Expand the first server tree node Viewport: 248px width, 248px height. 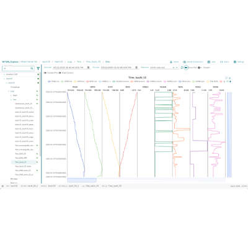pyautogui.click(x=4, y=74)
